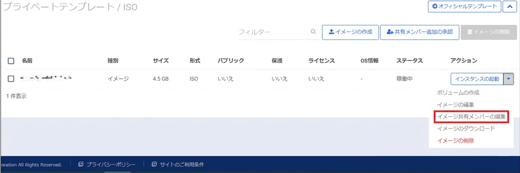The height and width of the screenshot is (173, 520).
Task: Click the disabled イメージの削除 trash button
Action: pos(488,32)
